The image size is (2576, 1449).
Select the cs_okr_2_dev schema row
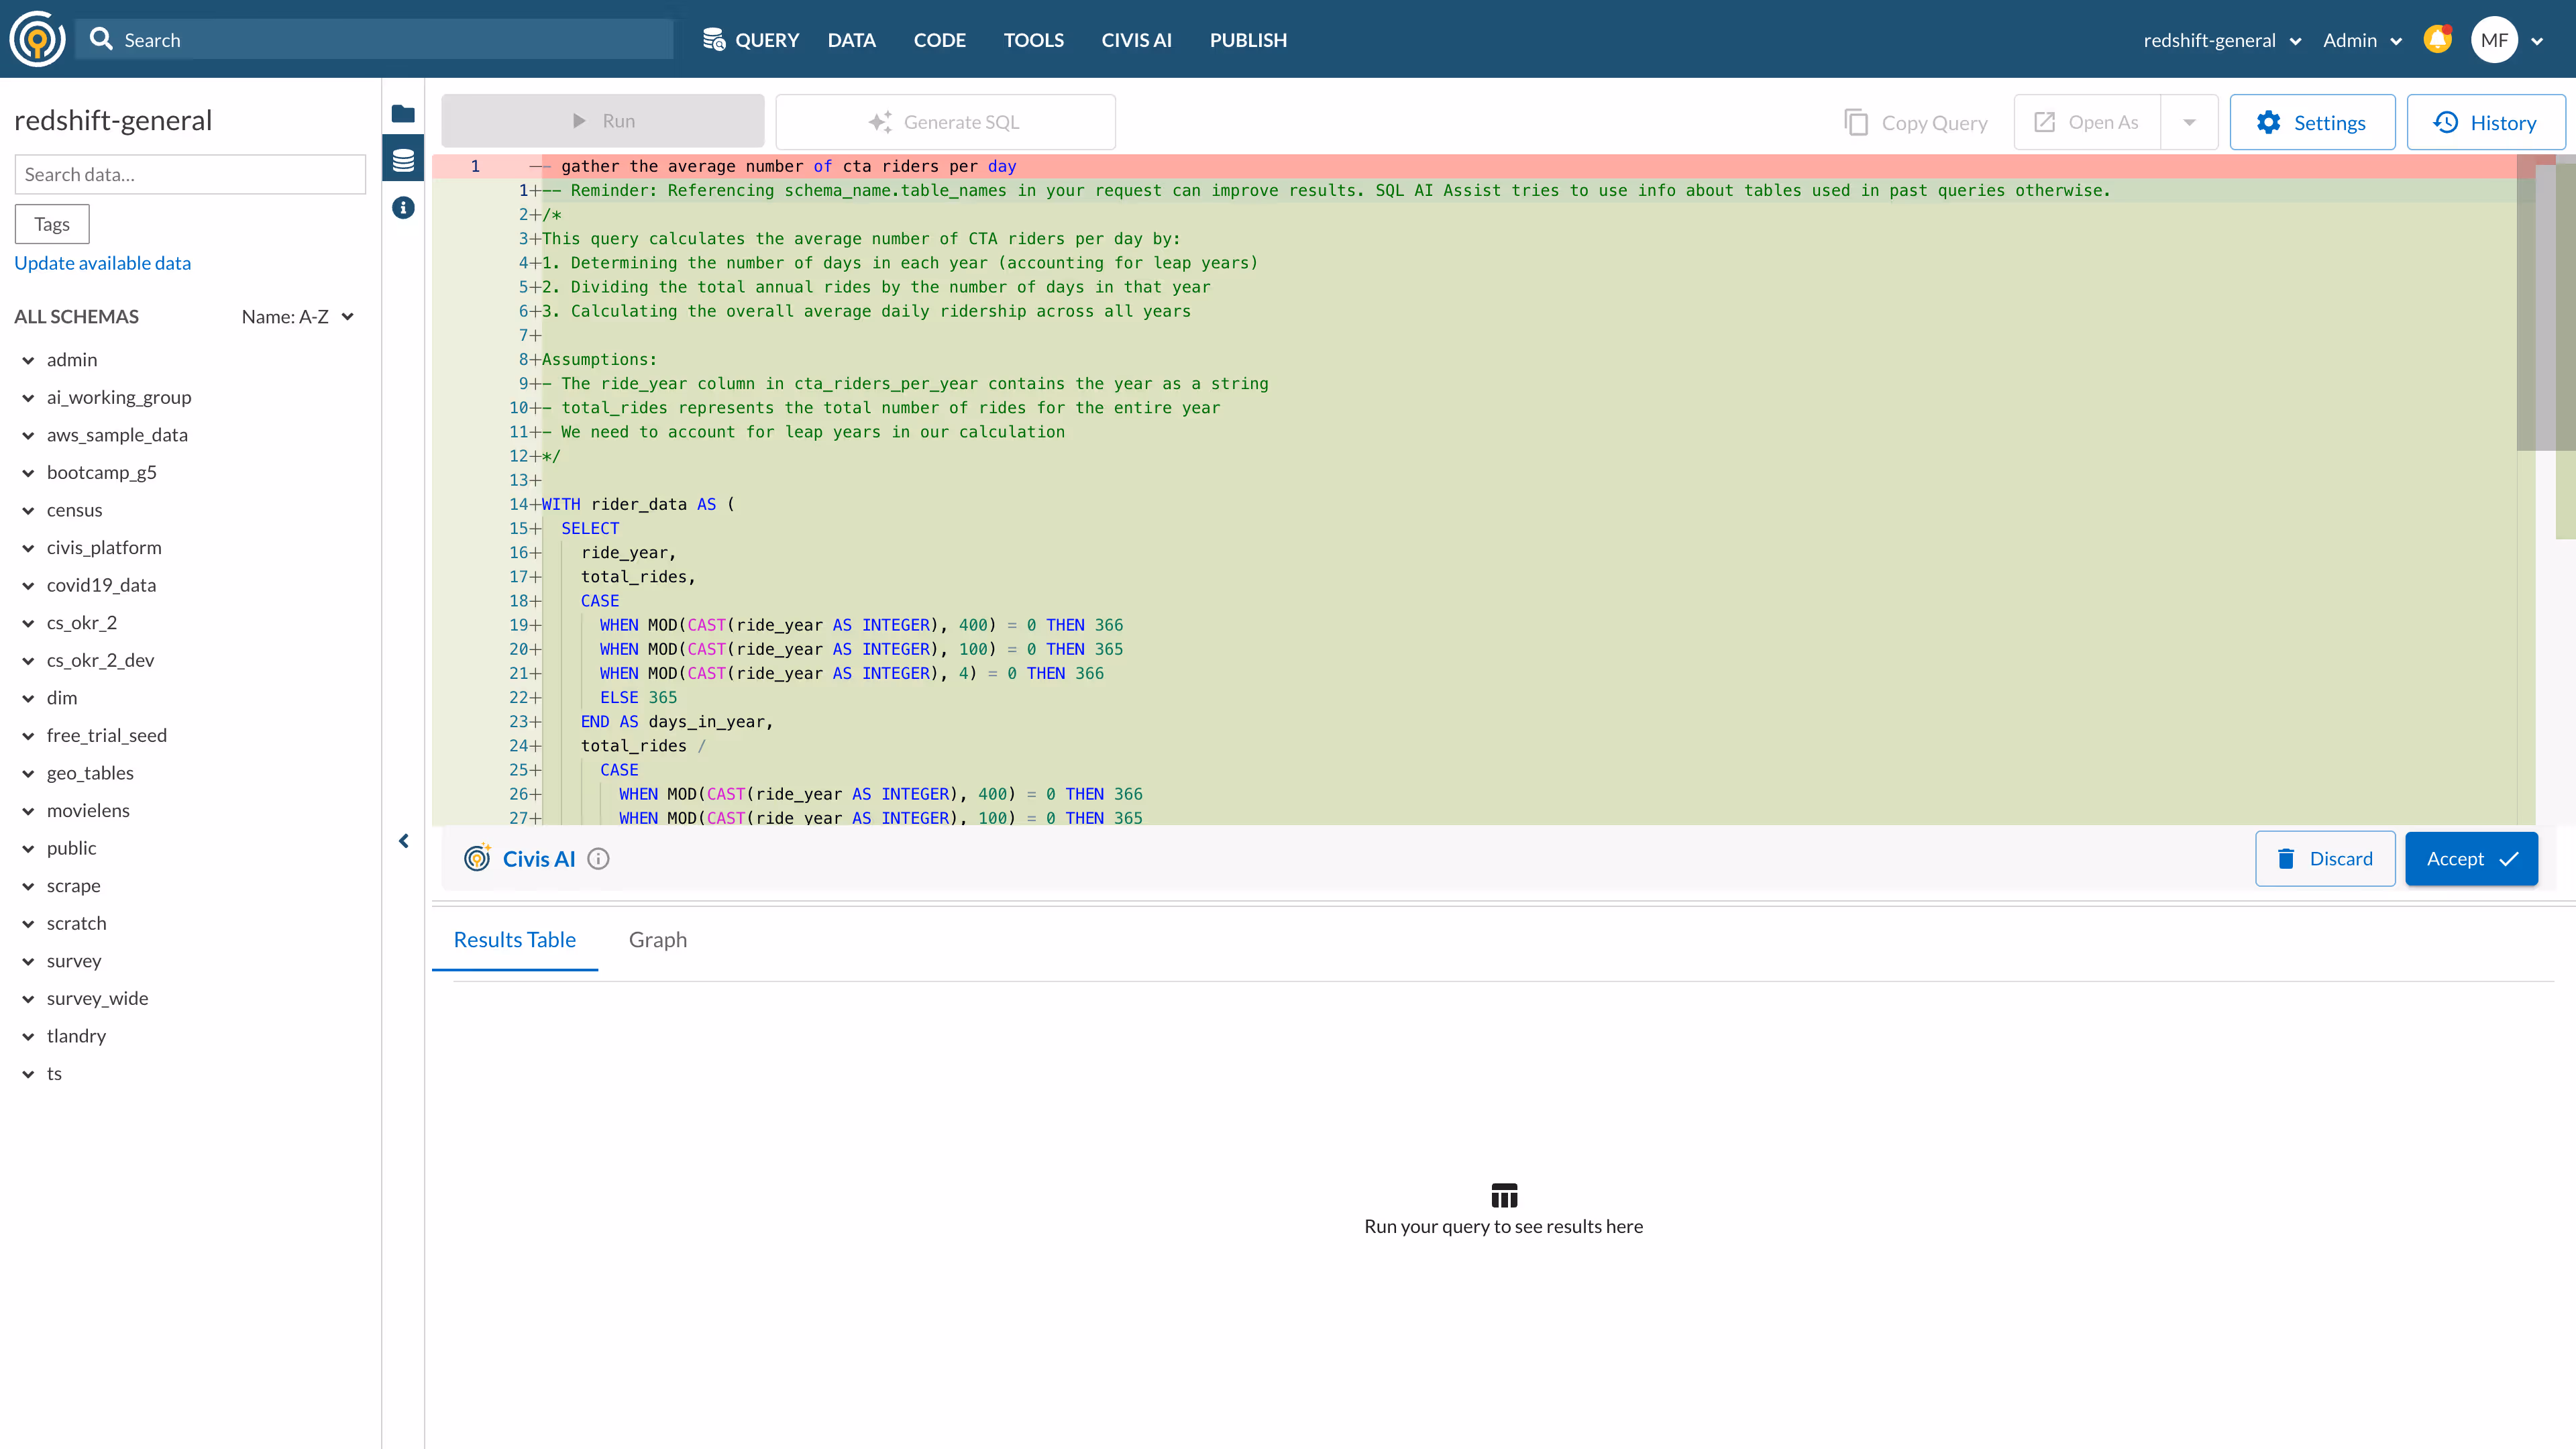[100, 660]
